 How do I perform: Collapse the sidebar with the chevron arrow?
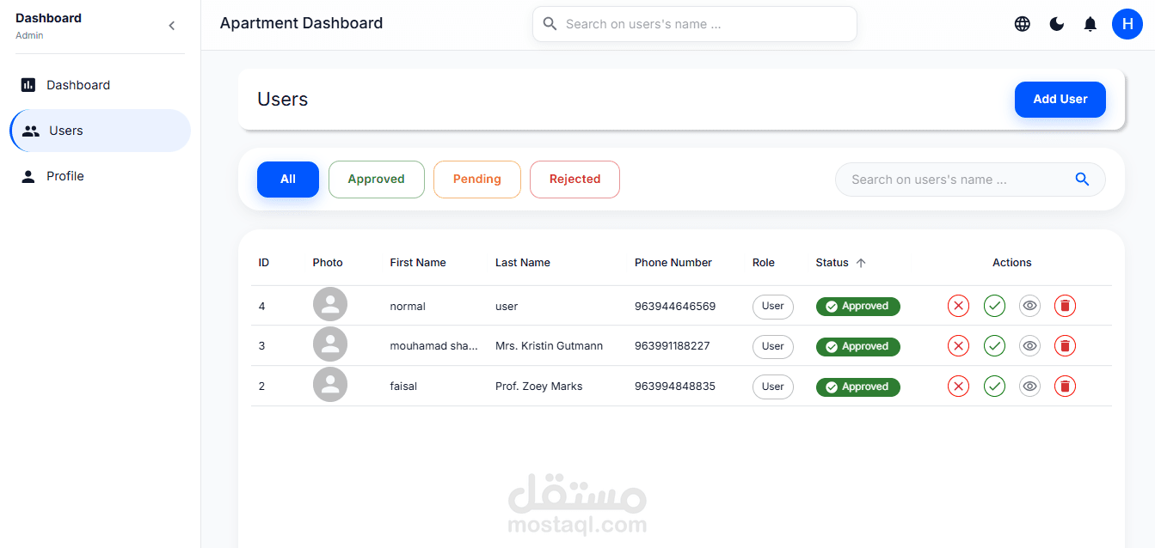tap(171, 26)
